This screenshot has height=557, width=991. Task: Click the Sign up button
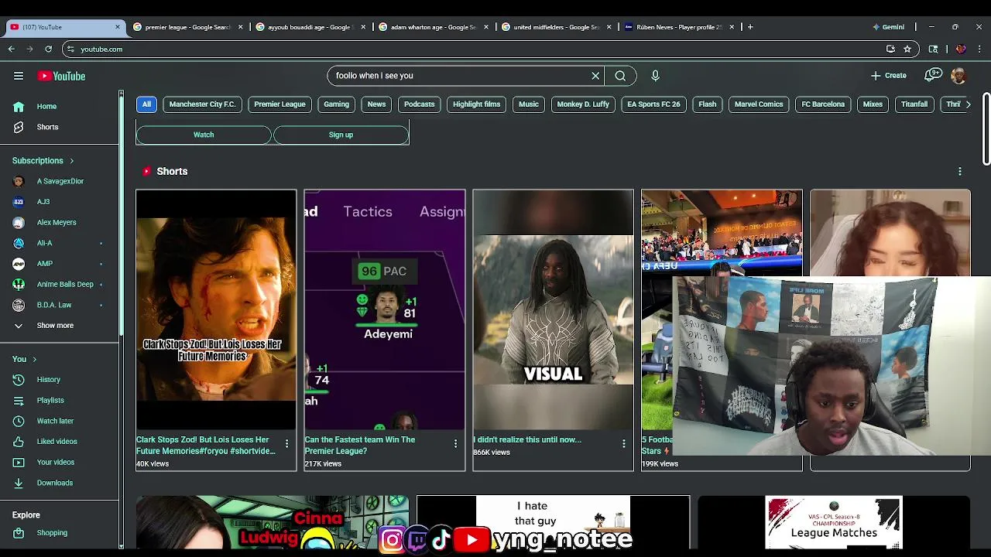click(x=341, y=135)
